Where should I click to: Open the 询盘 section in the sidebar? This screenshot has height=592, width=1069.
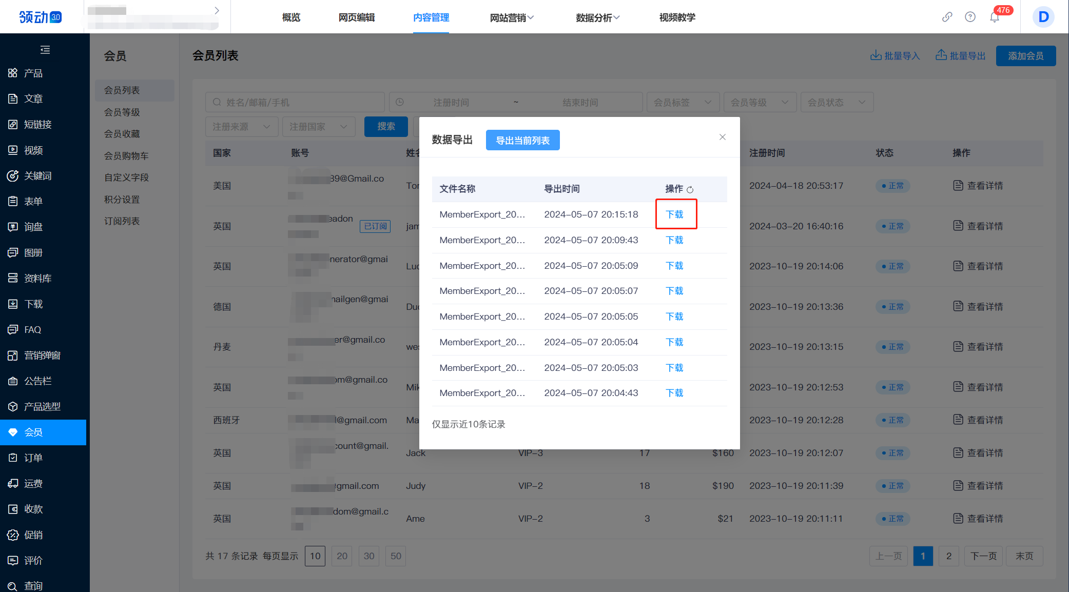[33, 227]
